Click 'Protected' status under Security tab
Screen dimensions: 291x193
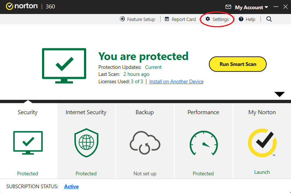coord(28,173)
